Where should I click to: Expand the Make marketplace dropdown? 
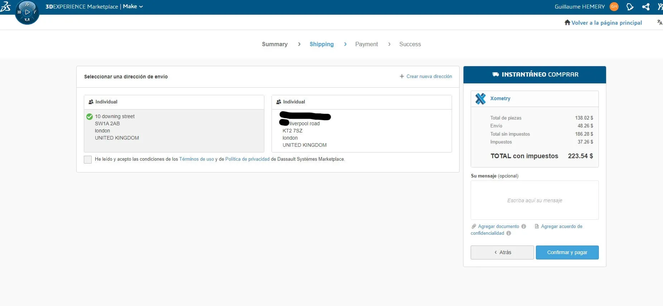click(133, 6)
